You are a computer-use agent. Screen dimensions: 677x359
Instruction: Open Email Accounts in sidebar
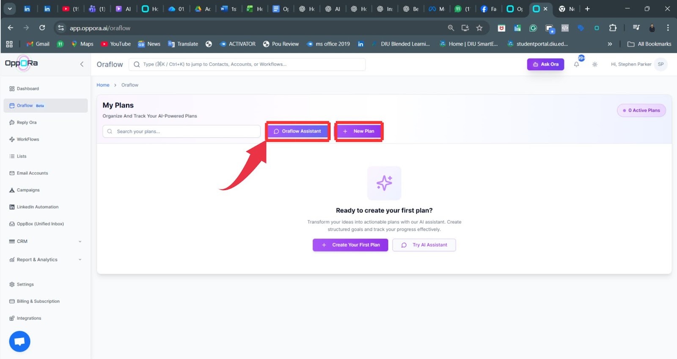[32, 173]
